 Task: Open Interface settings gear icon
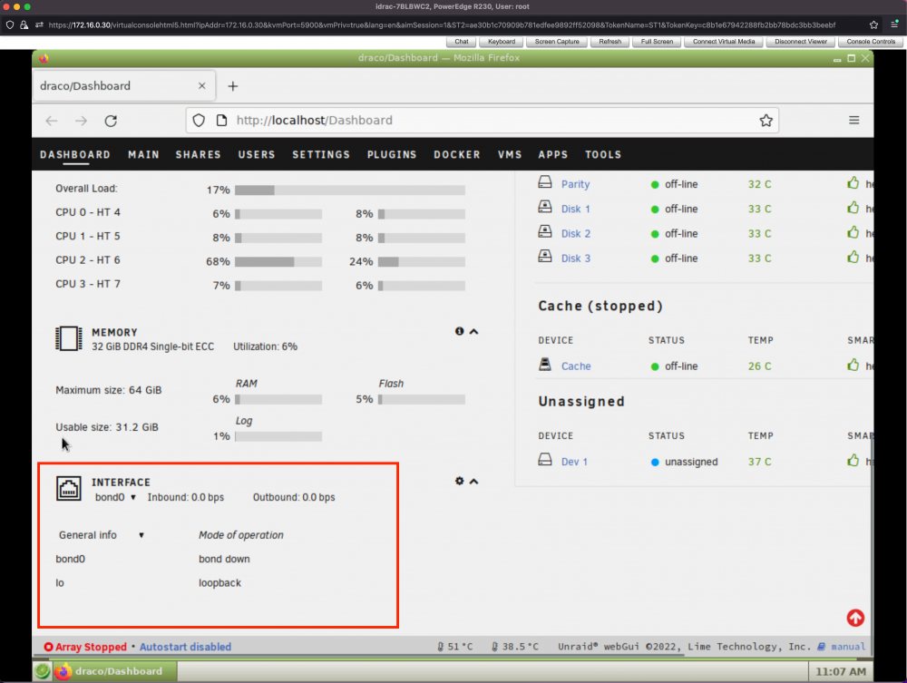tap(459, 481)
